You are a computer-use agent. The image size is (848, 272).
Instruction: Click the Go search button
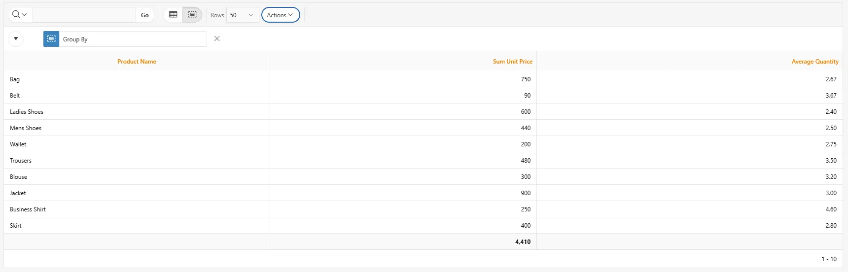click(x=145, y=15)
